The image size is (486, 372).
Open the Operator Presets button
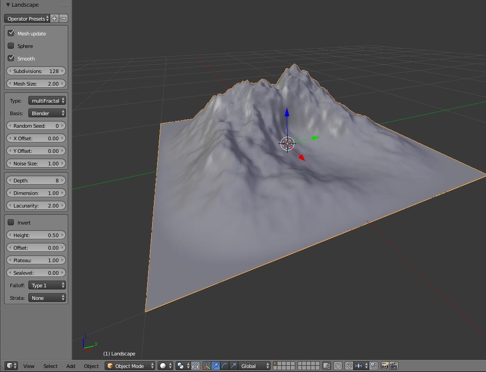coord(27,18)
